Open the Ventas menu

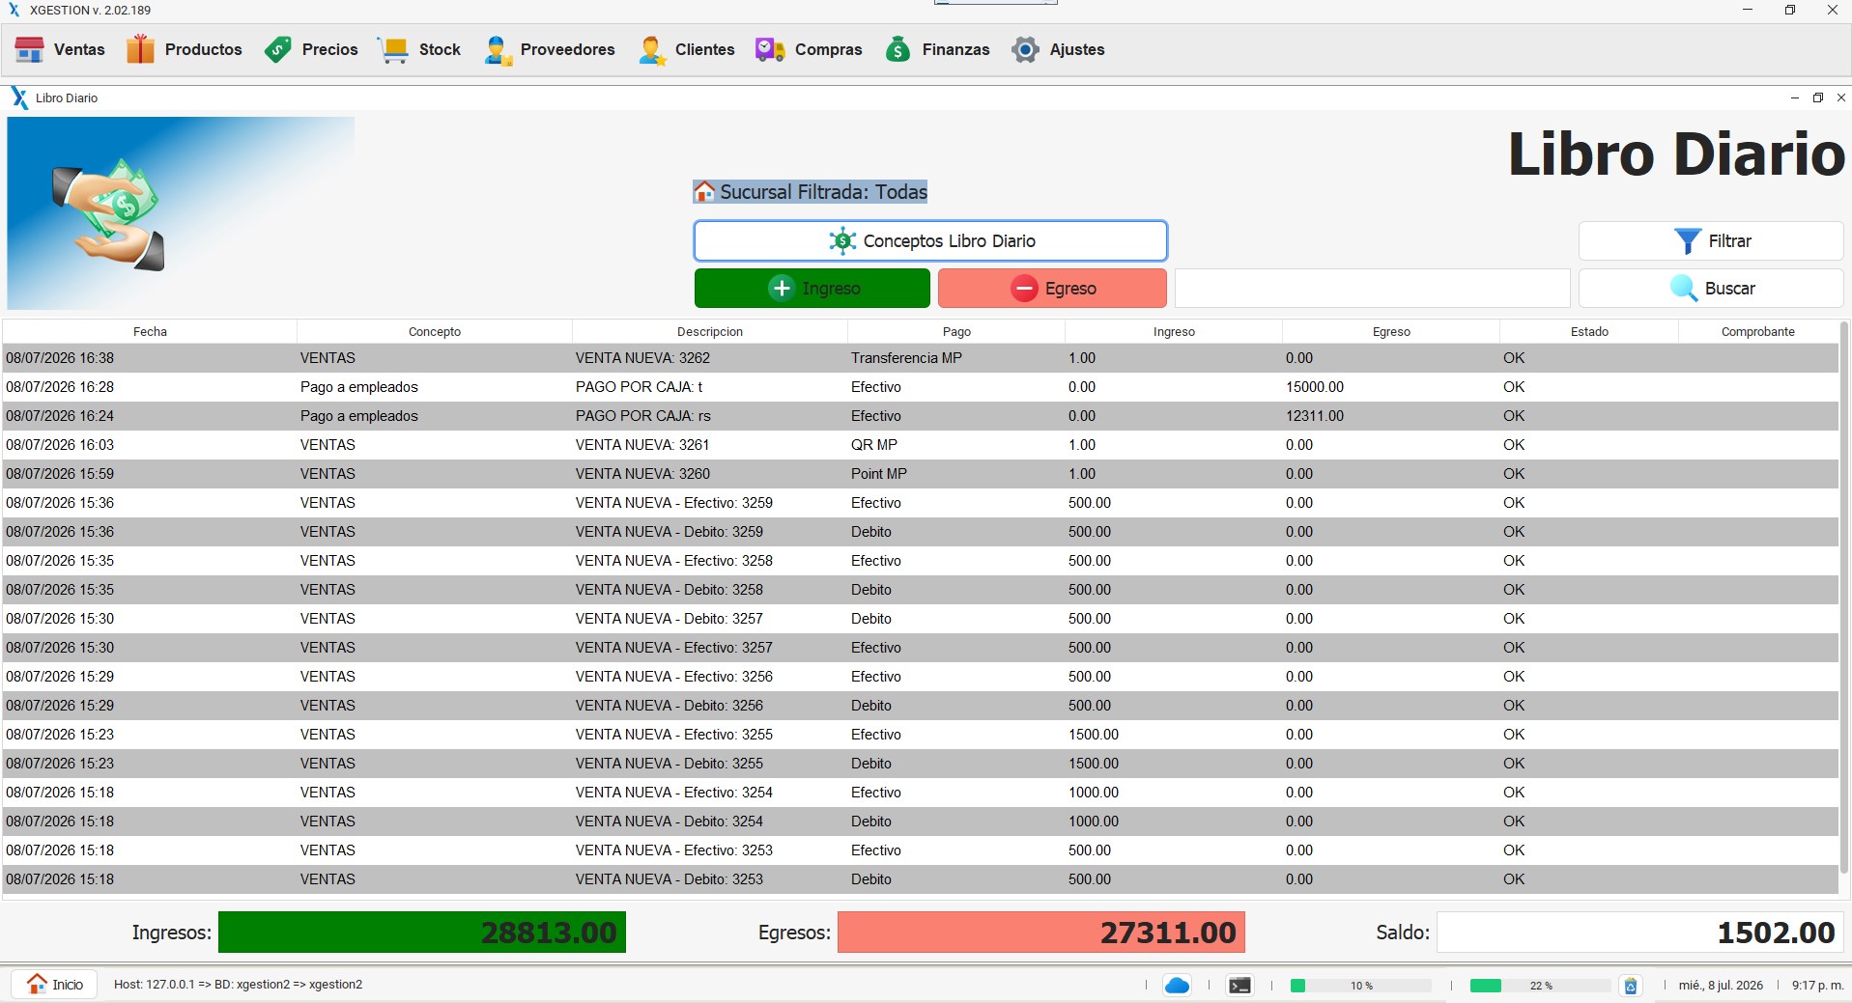[x=60, y=49]
